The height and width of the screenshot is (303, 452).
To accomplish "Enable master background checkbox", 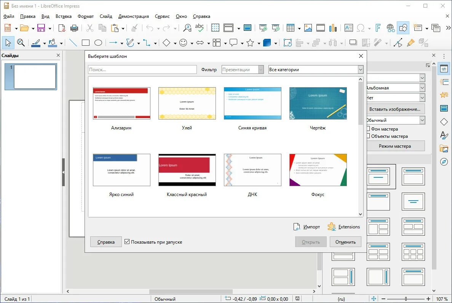I will [x=368, y=129].
